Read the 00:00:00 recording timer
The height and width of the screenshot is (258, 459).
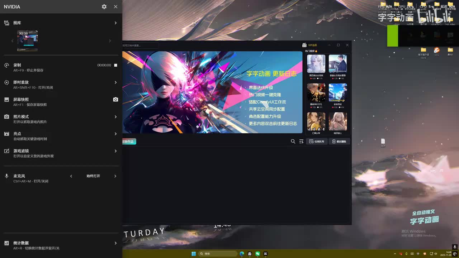pos(104,65)
